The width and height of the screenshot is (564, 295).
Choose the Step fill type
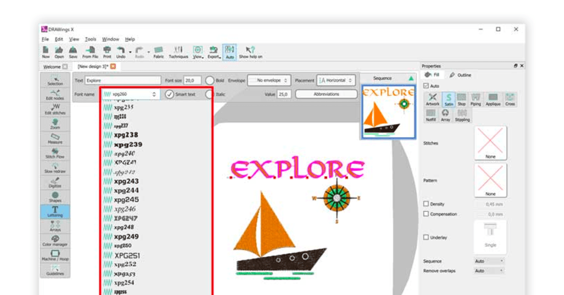click(462, 99)
